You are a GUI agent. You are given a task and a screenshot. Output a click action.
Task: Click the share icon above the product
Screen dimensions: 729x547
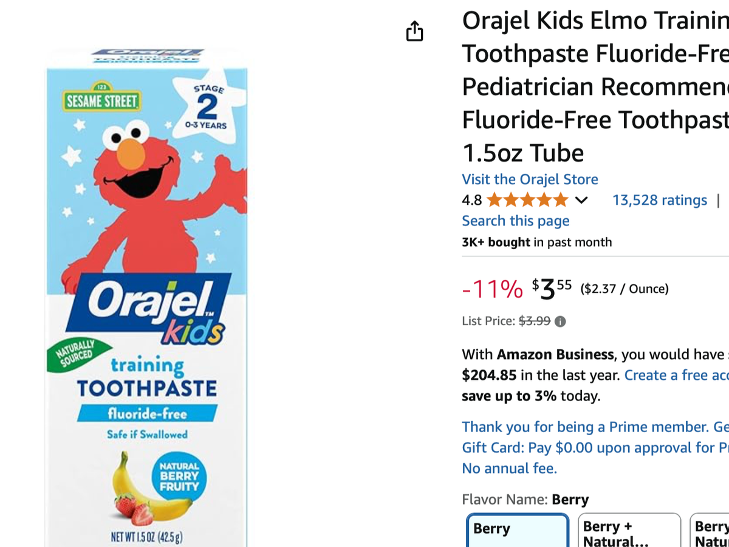point(414,31)
